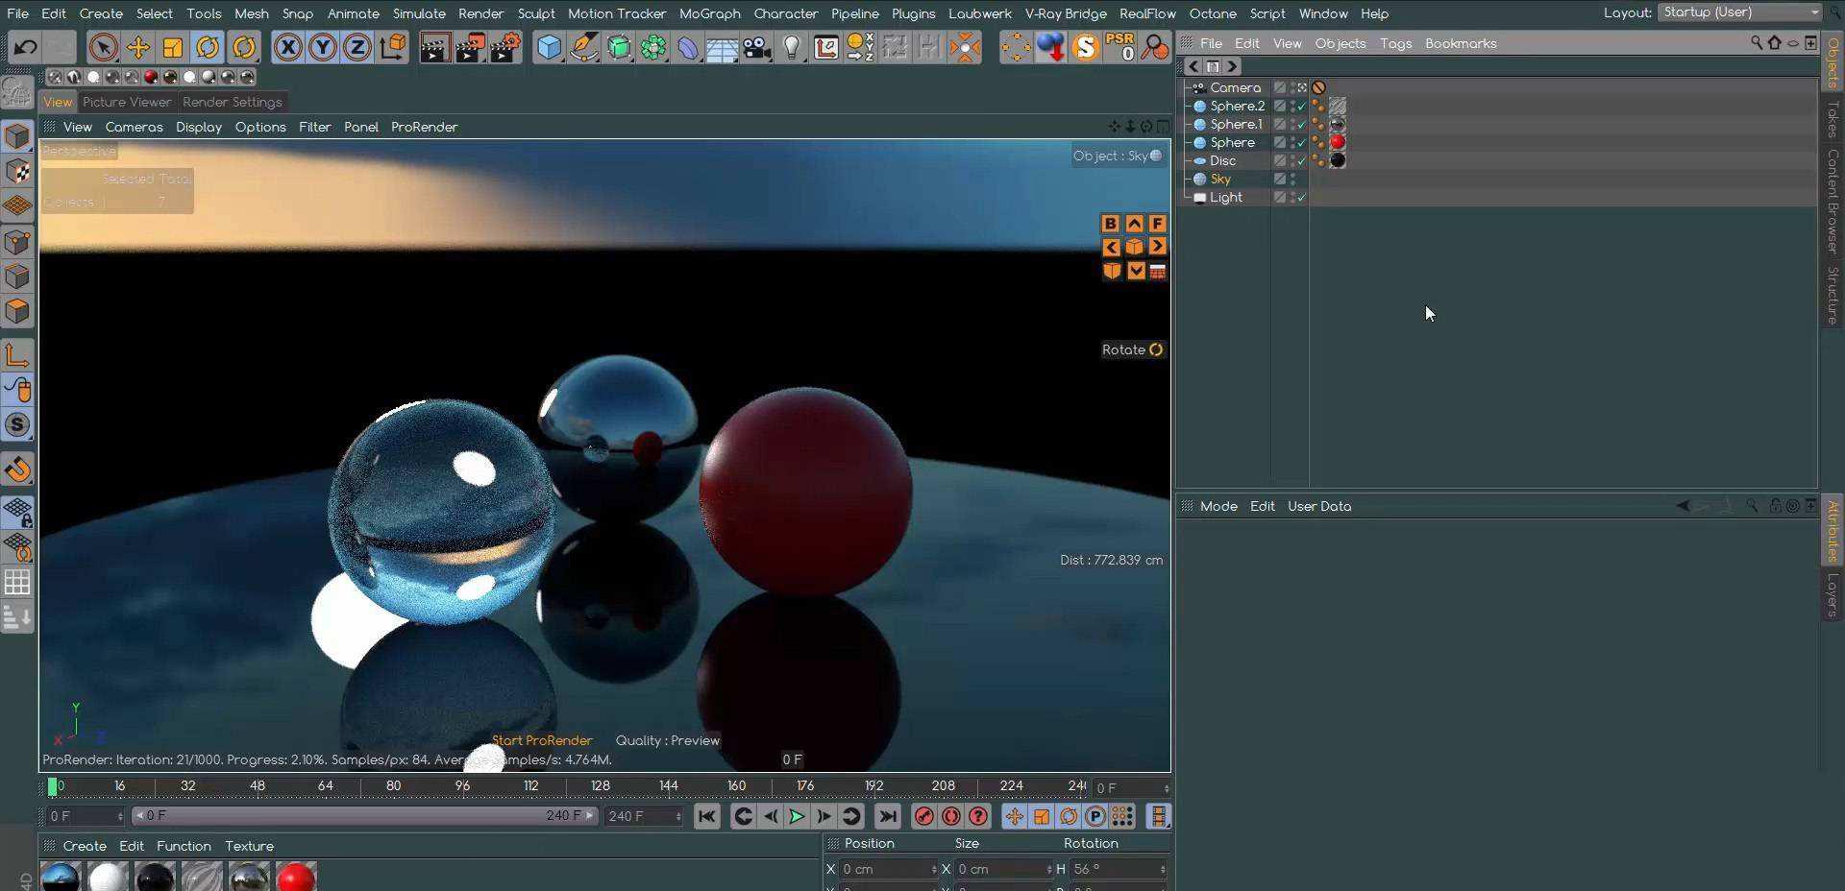The height and width of the screenshot is (891, 1845).
Task: Toggle visibility dots for Sky object
Action: [1293, 179]
